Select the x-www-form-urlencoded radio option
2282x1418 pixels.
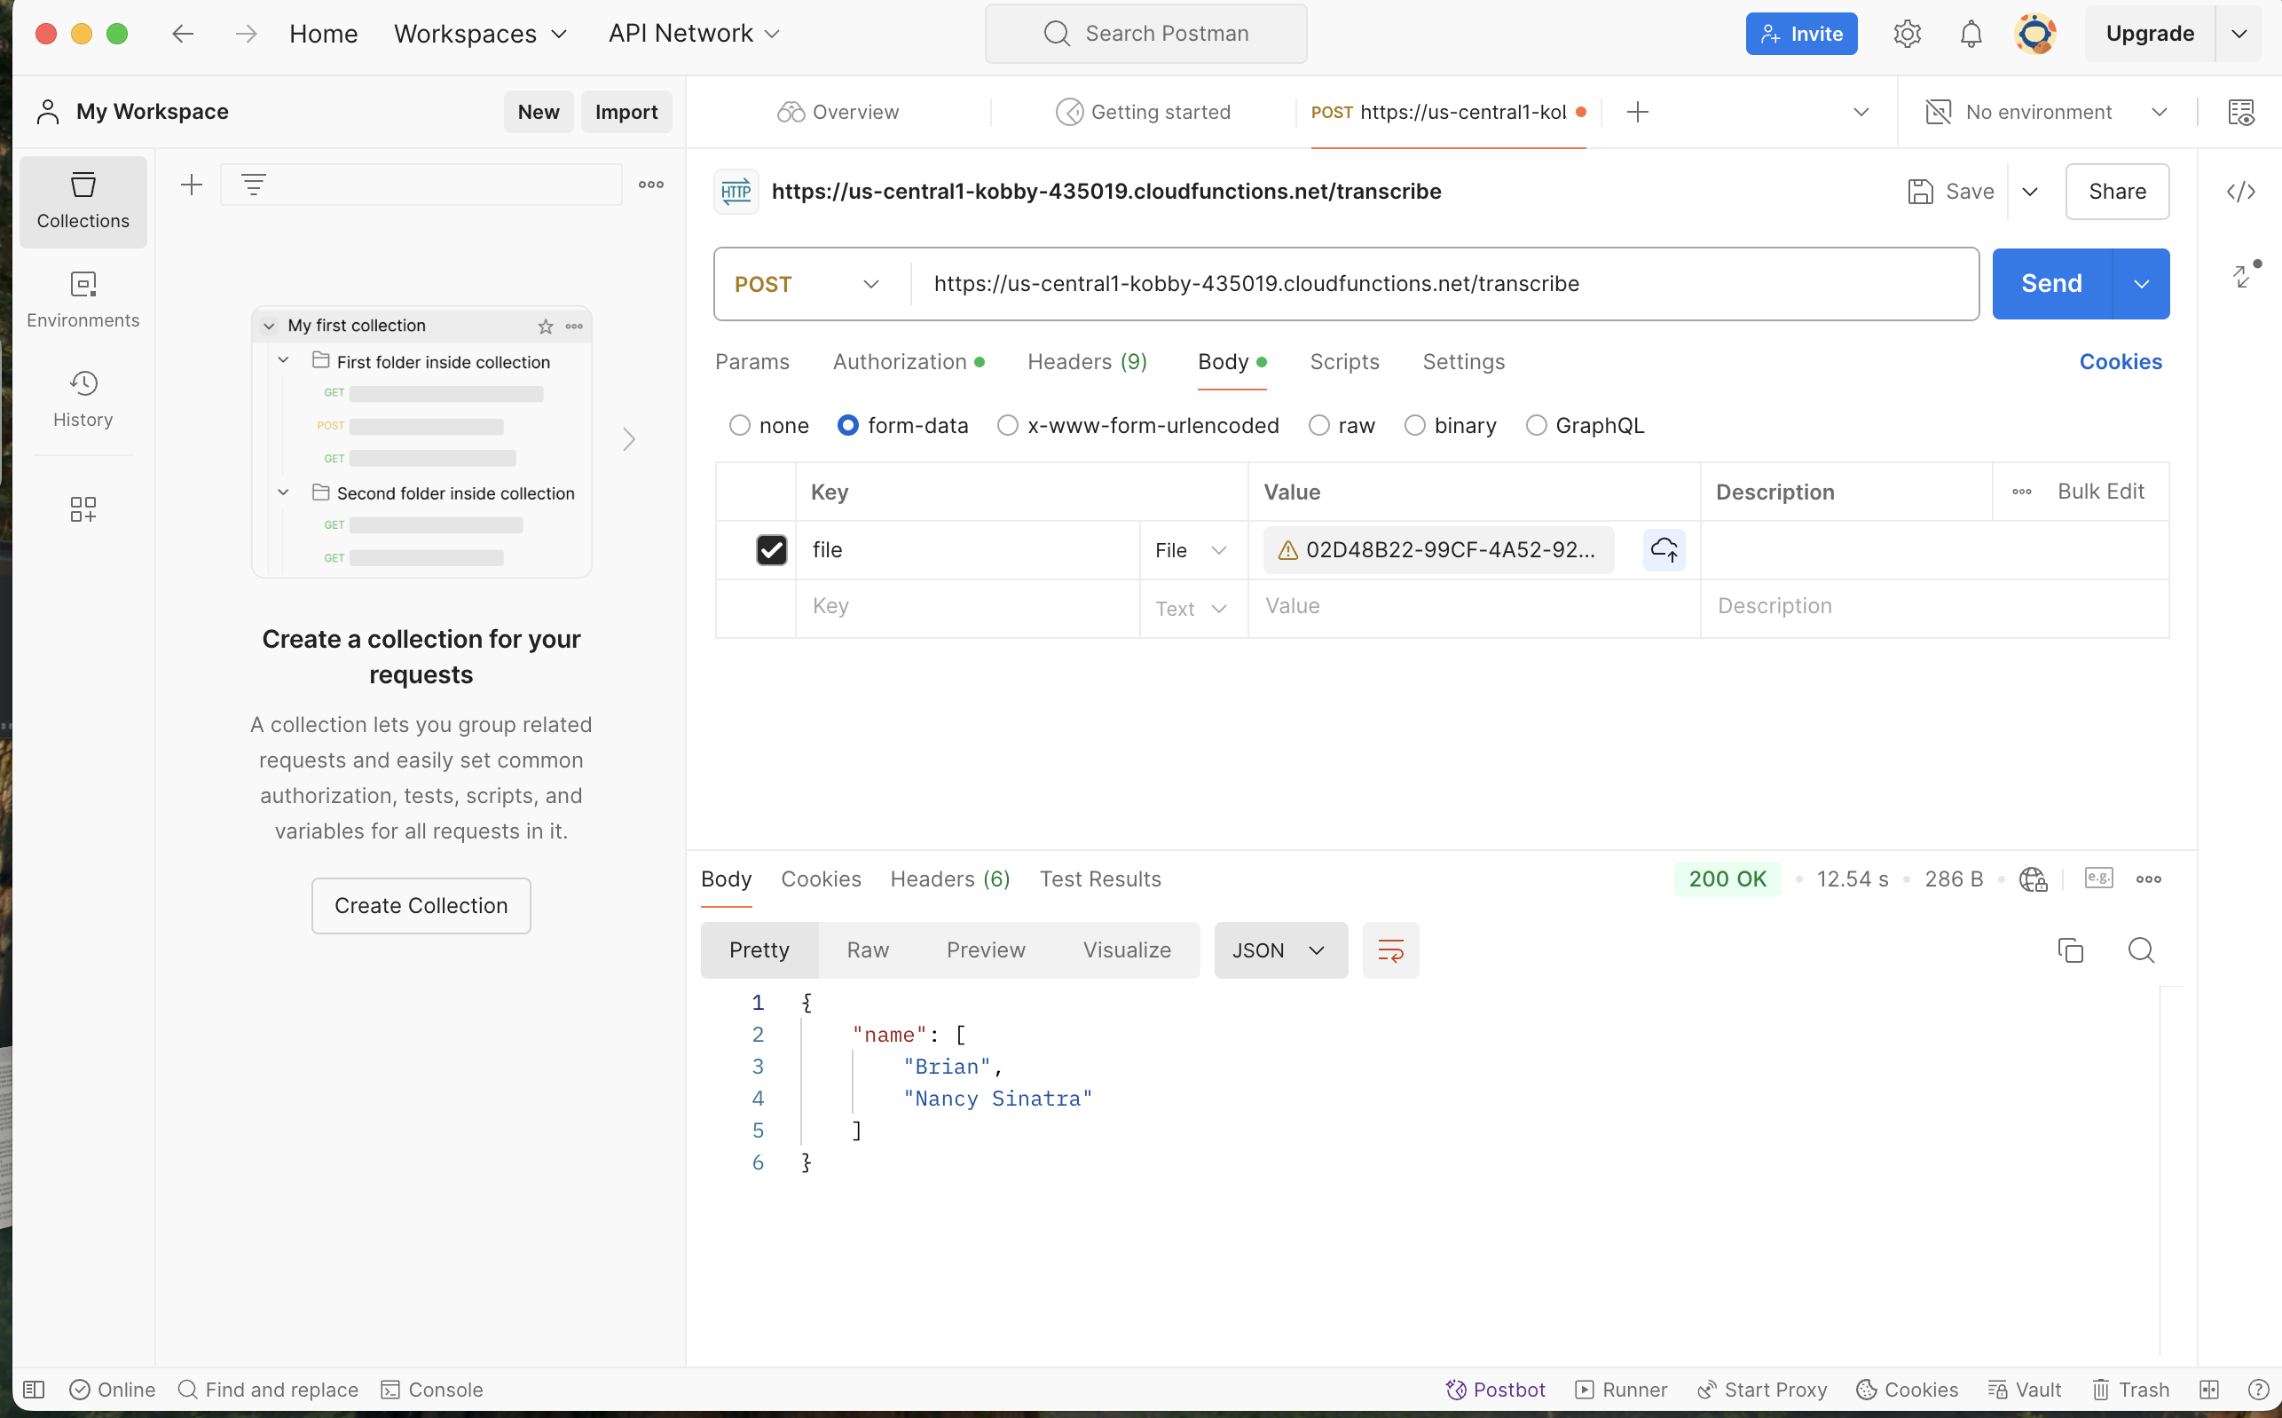pos(1007,426)
